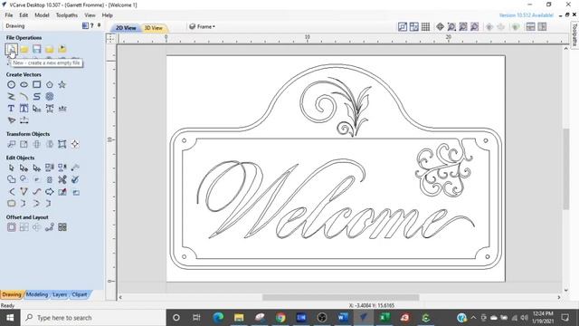Toggle the Drawing panel auto-hide pin
The height and width of the screenshot is (326, 579).
click(99, 25)
